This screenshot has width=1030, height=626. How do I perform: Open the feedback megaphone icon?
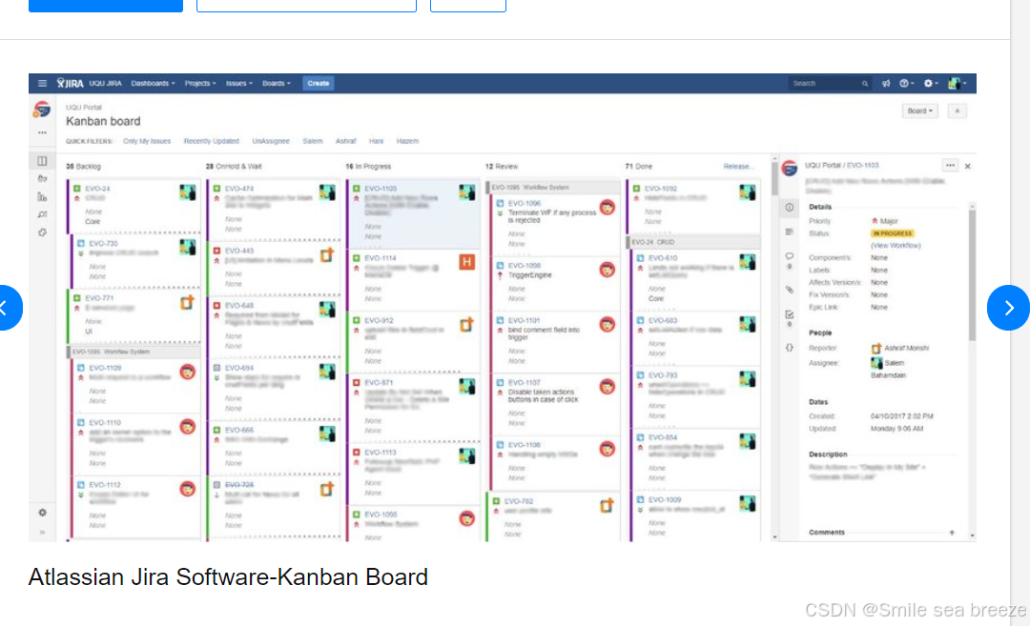point(885,83)
